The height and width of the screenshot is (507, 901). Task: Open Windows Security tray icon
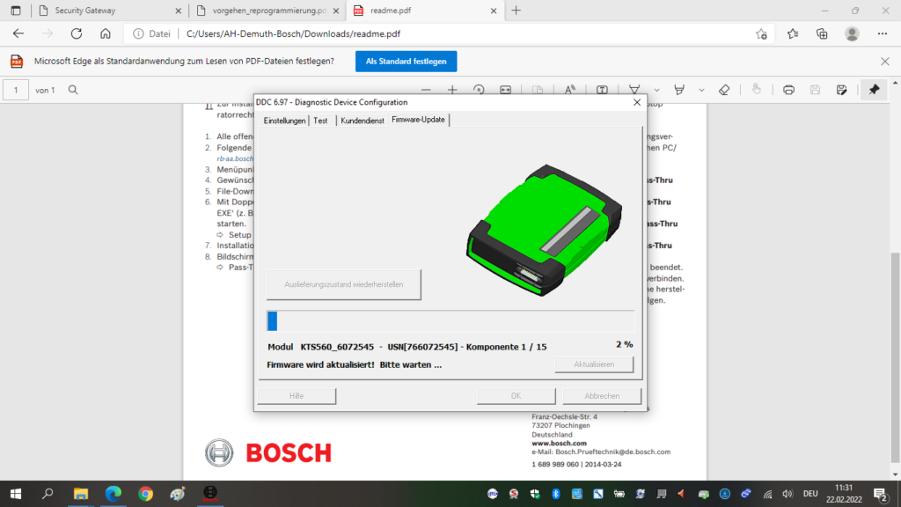(x=535, y=494)
